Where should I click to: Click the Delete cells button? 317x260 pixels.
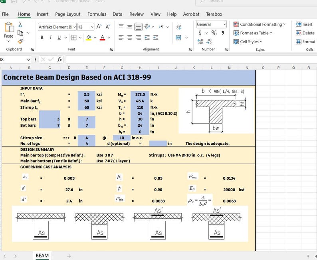click(x=305, y=33)
